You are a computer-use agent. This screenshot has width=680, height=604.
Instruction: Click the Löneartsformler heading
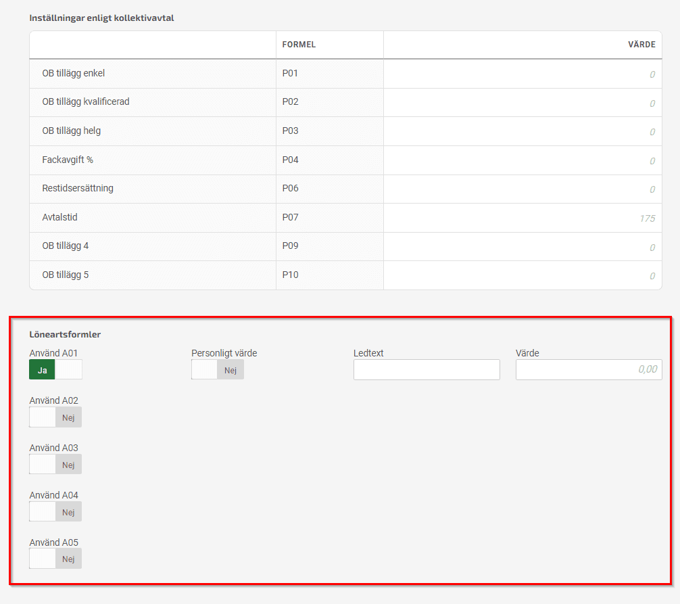click(x=65, y=335)
